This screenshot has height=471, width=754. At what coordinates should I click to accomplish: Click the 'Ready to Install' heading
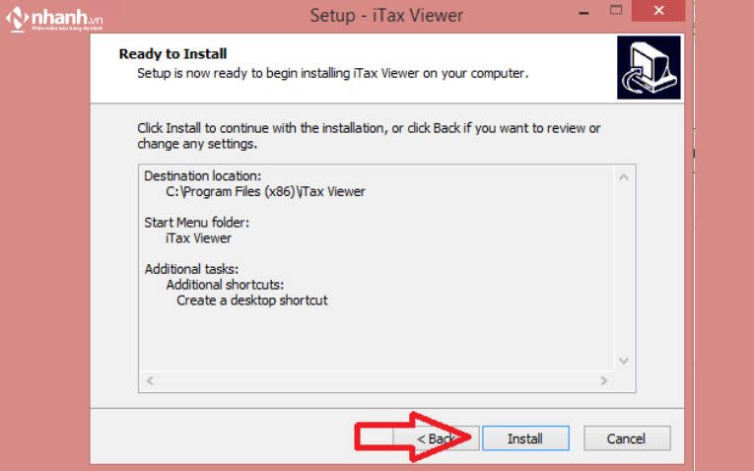pyautogui.click(x=173, y=54)
